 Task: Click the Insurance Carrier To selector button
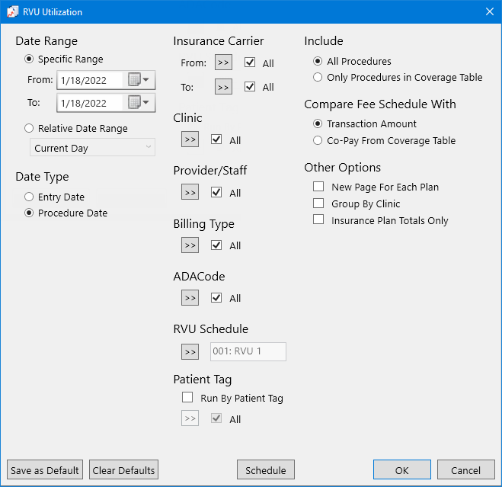pos(223,88)
